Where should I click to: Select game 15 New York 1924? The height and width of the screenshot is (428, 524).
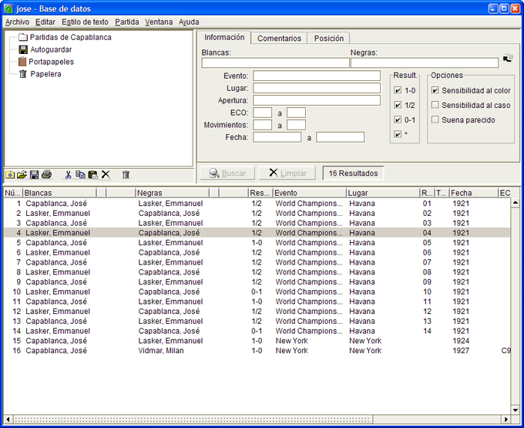(x=257, y=341)
